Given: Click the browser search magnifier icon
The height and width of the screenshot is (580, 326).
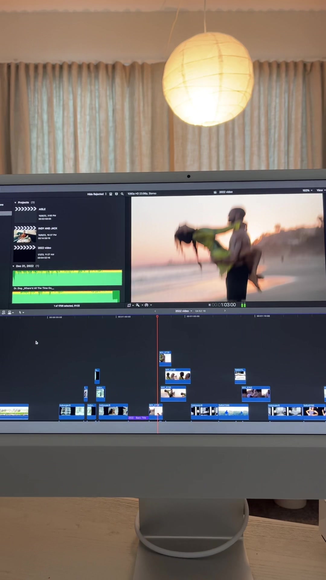Looking at the screenshot, I should coord(122,194).
